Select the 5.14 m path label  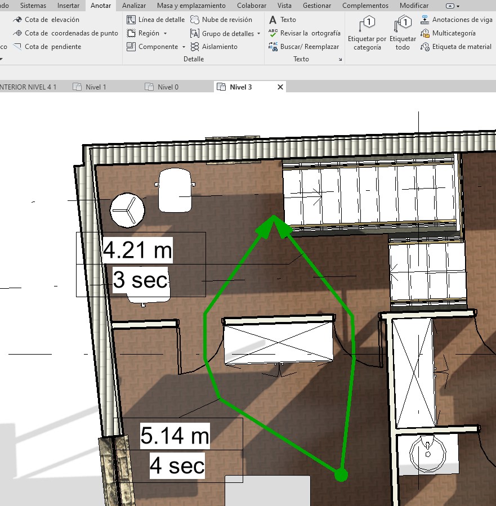(175, 436)
